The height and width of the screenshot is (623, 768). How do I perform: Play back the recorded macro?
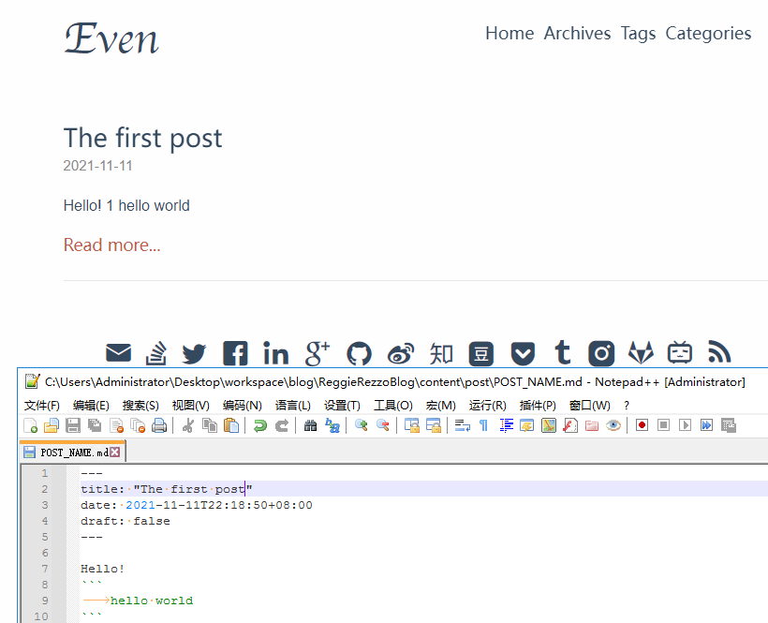pos(685,425)
